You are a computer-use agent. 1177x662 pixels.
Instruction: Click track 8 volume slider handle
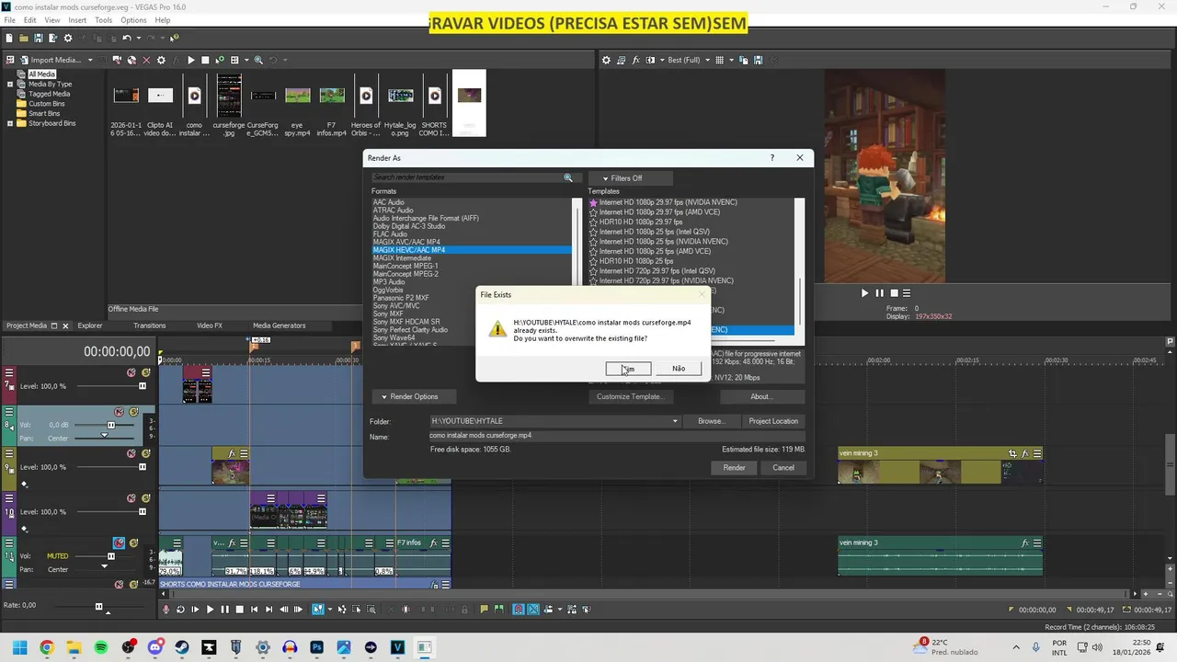pos(111,425)
